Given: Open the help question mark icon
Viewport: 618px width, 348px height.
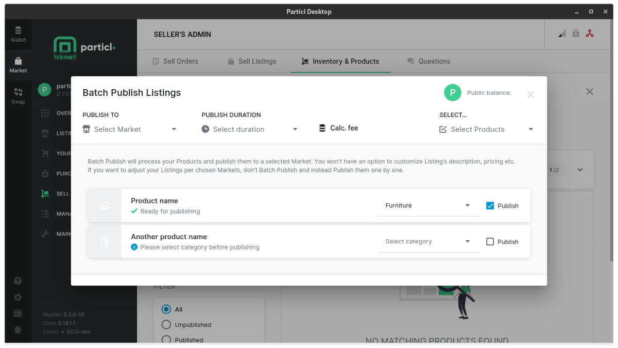Looking at the screenshot, I should click(18, 281).
